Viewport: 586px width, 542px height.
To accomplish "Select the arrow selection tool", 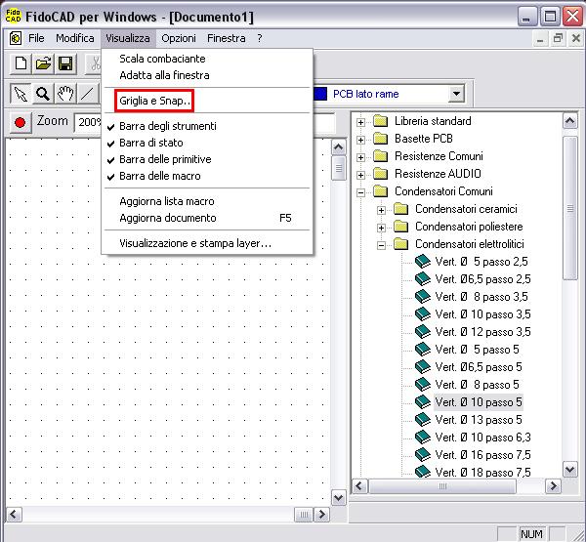I will pyautogui.click(x=21, y=94).
